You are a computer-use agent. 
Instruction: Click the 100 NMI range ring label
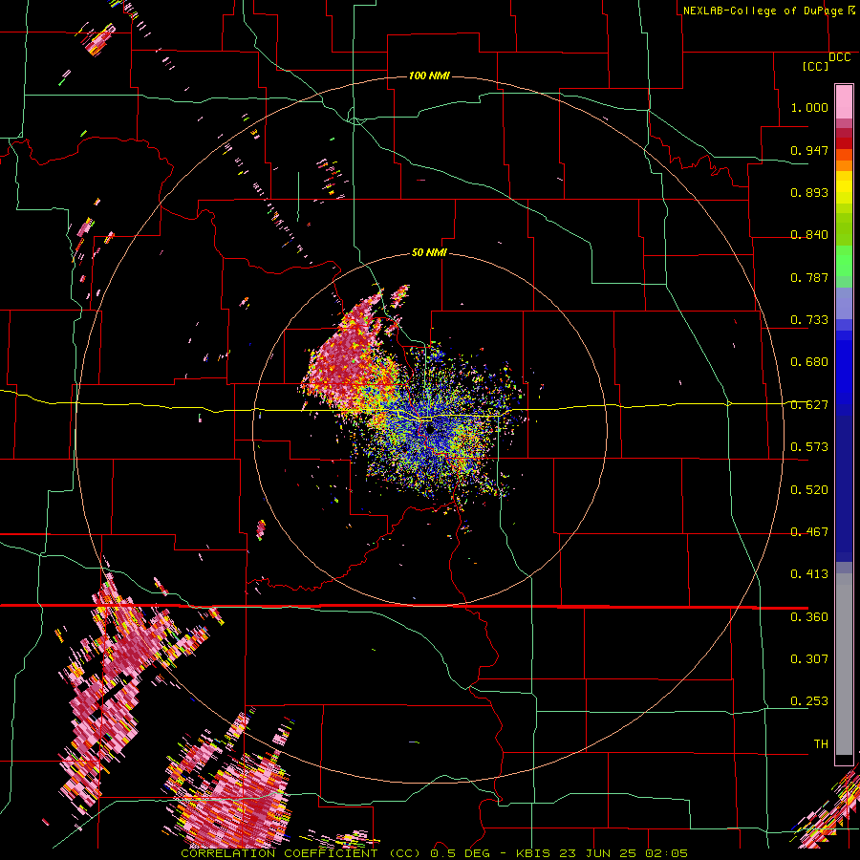429,75
